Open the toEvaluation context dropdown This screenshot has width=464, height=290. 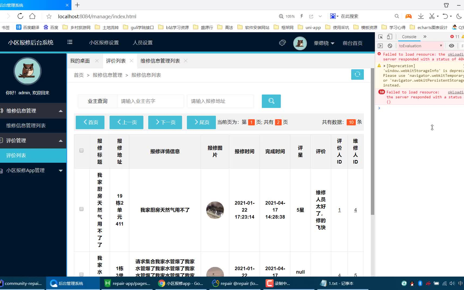point(420,46)
